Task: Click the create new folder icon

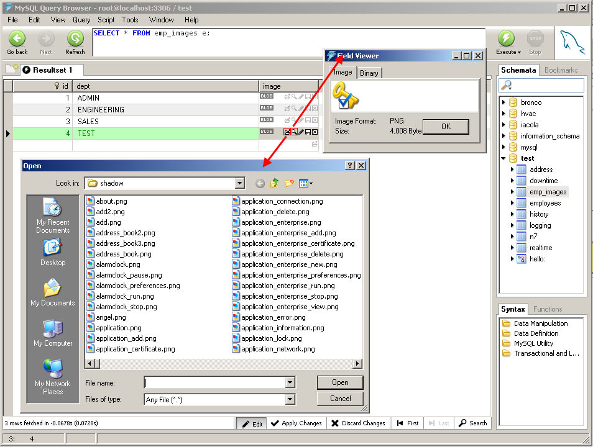Action: click(x=289, y=183)
